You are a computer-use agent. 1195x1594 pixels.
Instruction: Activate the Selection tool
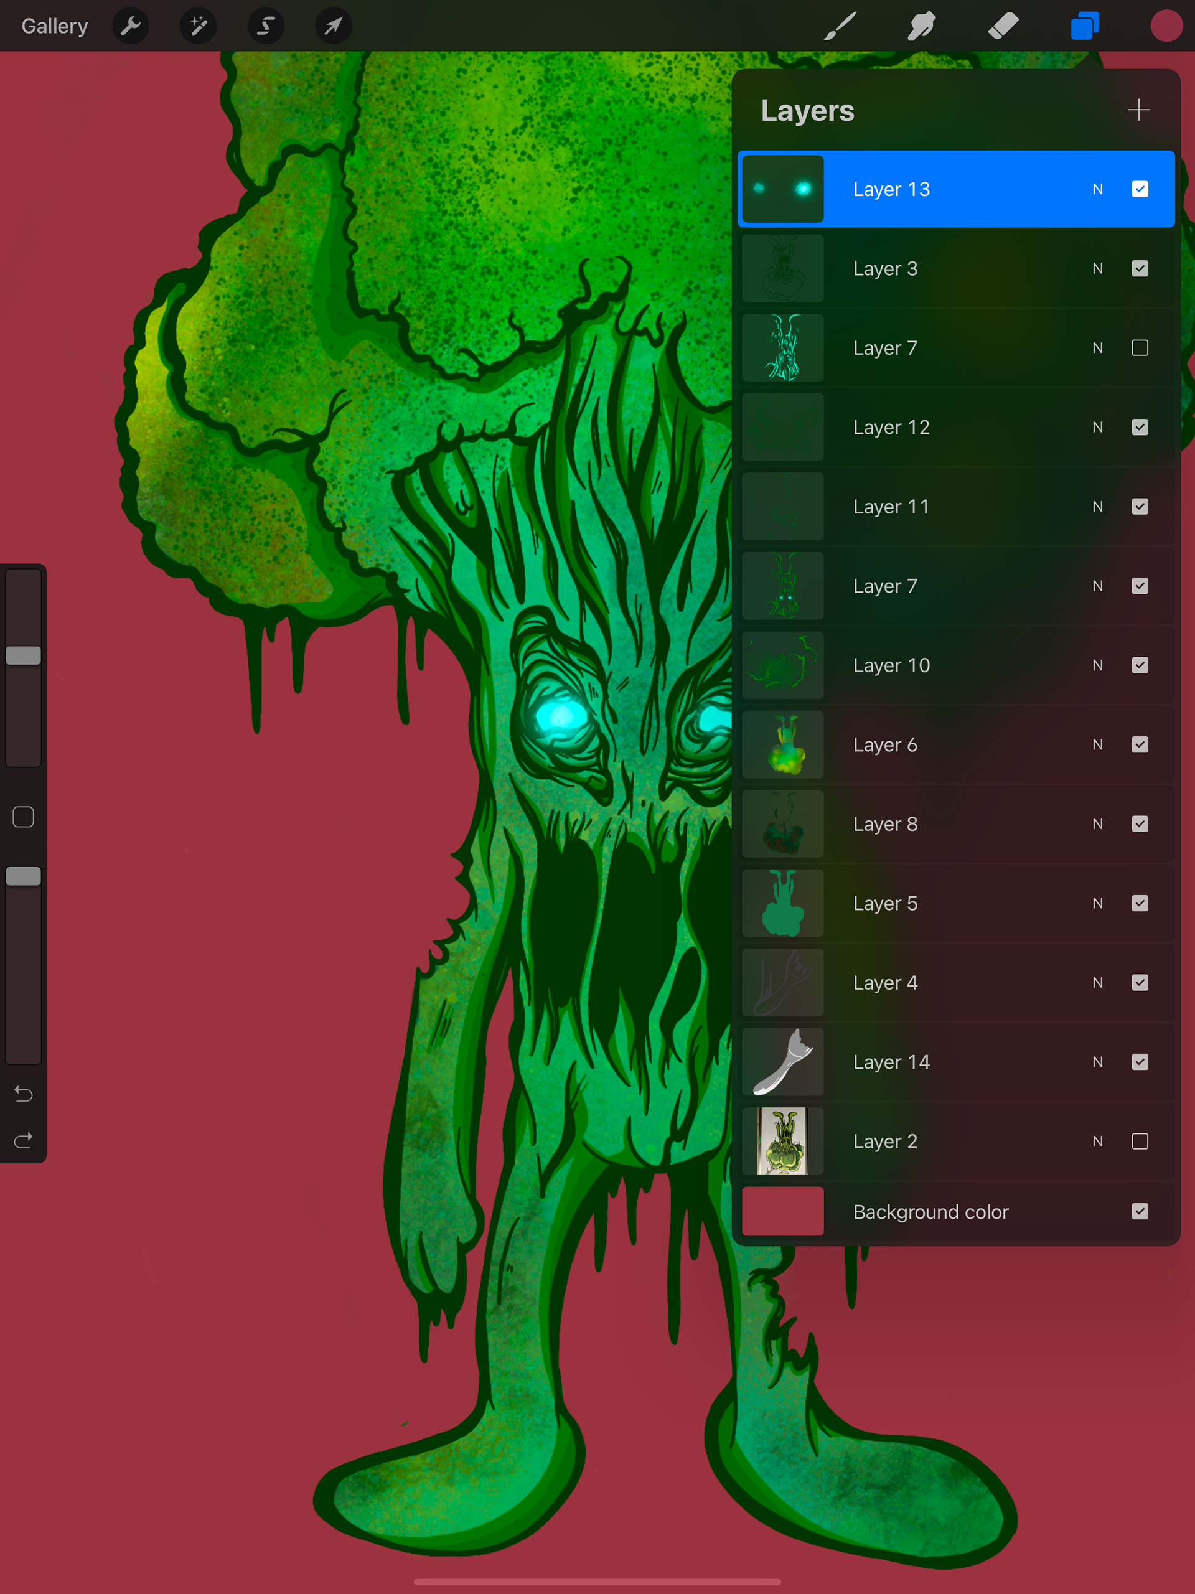pyautogui.click(x=265, y=27)
